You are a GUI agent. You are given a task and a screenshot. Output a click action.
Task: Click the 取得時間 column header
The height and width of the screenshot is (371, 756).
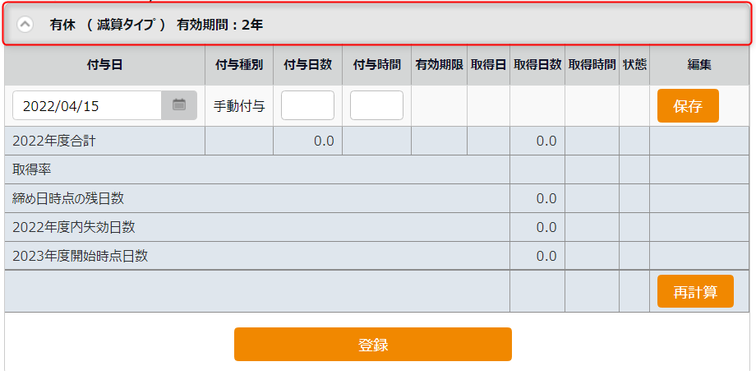click(x=592, y=65)
